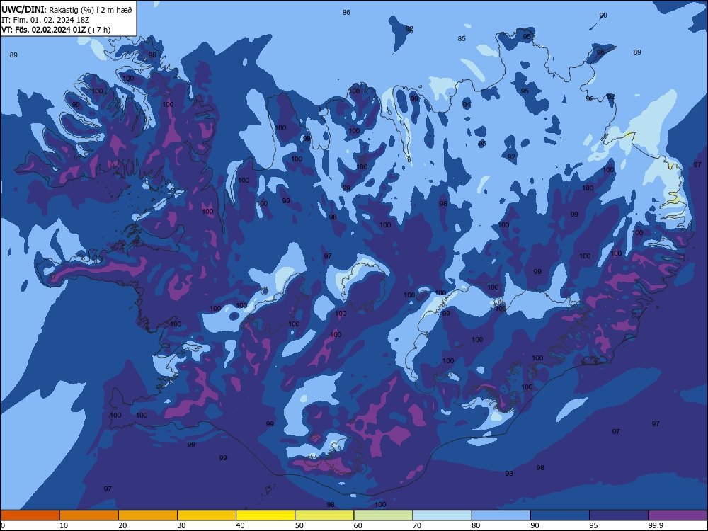Choose the golden 30–40 legend color band
Screen dimensions: 708x531
click(x=207, y=515)
